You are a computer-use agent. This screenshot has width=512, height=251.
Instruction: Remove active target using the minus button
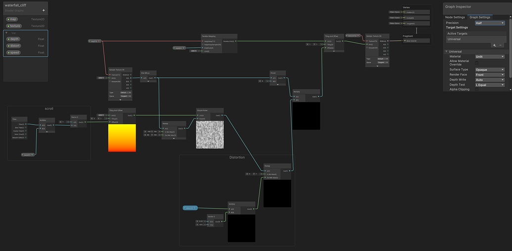(500, 45)
